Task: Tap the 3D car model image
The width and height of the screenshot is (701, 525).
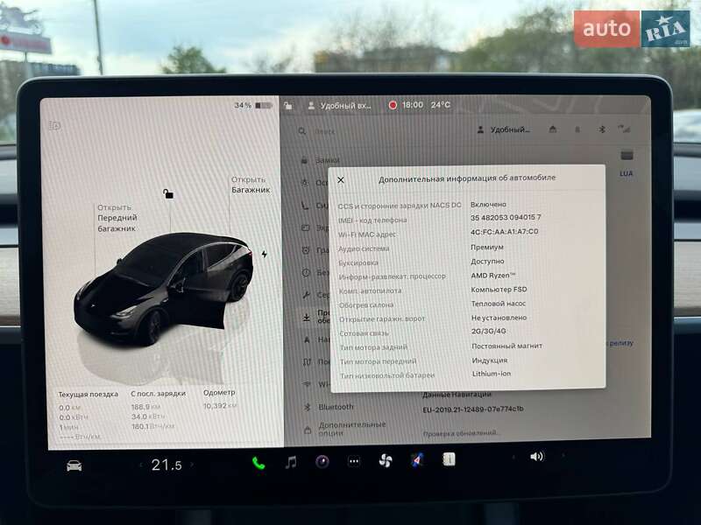Action: coord(163,288)
